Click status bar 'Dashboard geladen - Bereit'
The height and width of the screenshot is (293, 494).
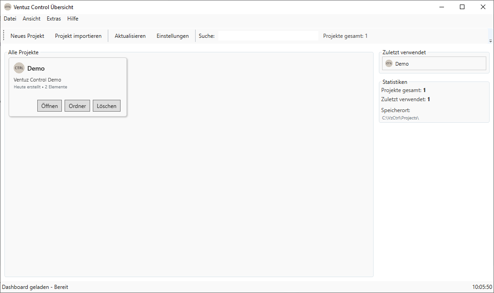(x=35, y=287)
